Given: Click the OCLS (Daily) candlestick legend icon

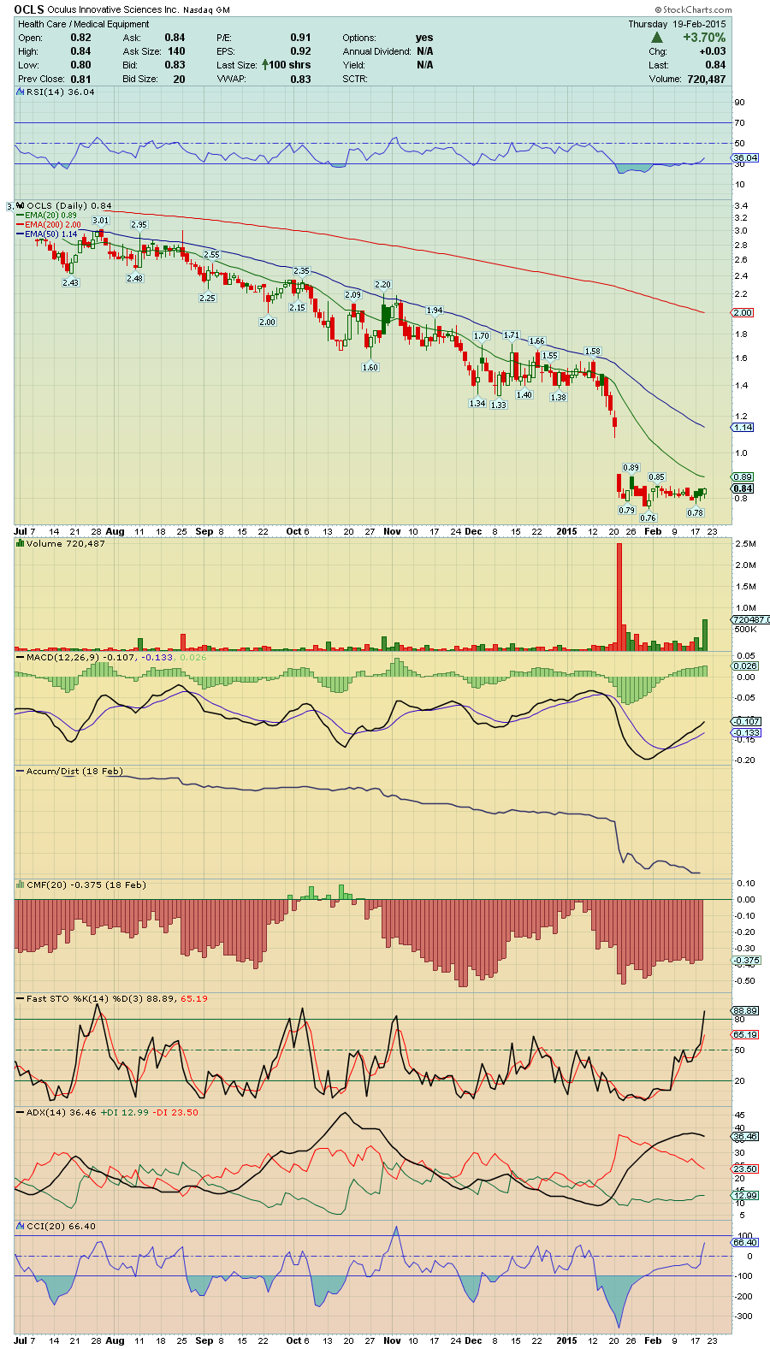Looking at the screenshot, I should pos(21,205).
